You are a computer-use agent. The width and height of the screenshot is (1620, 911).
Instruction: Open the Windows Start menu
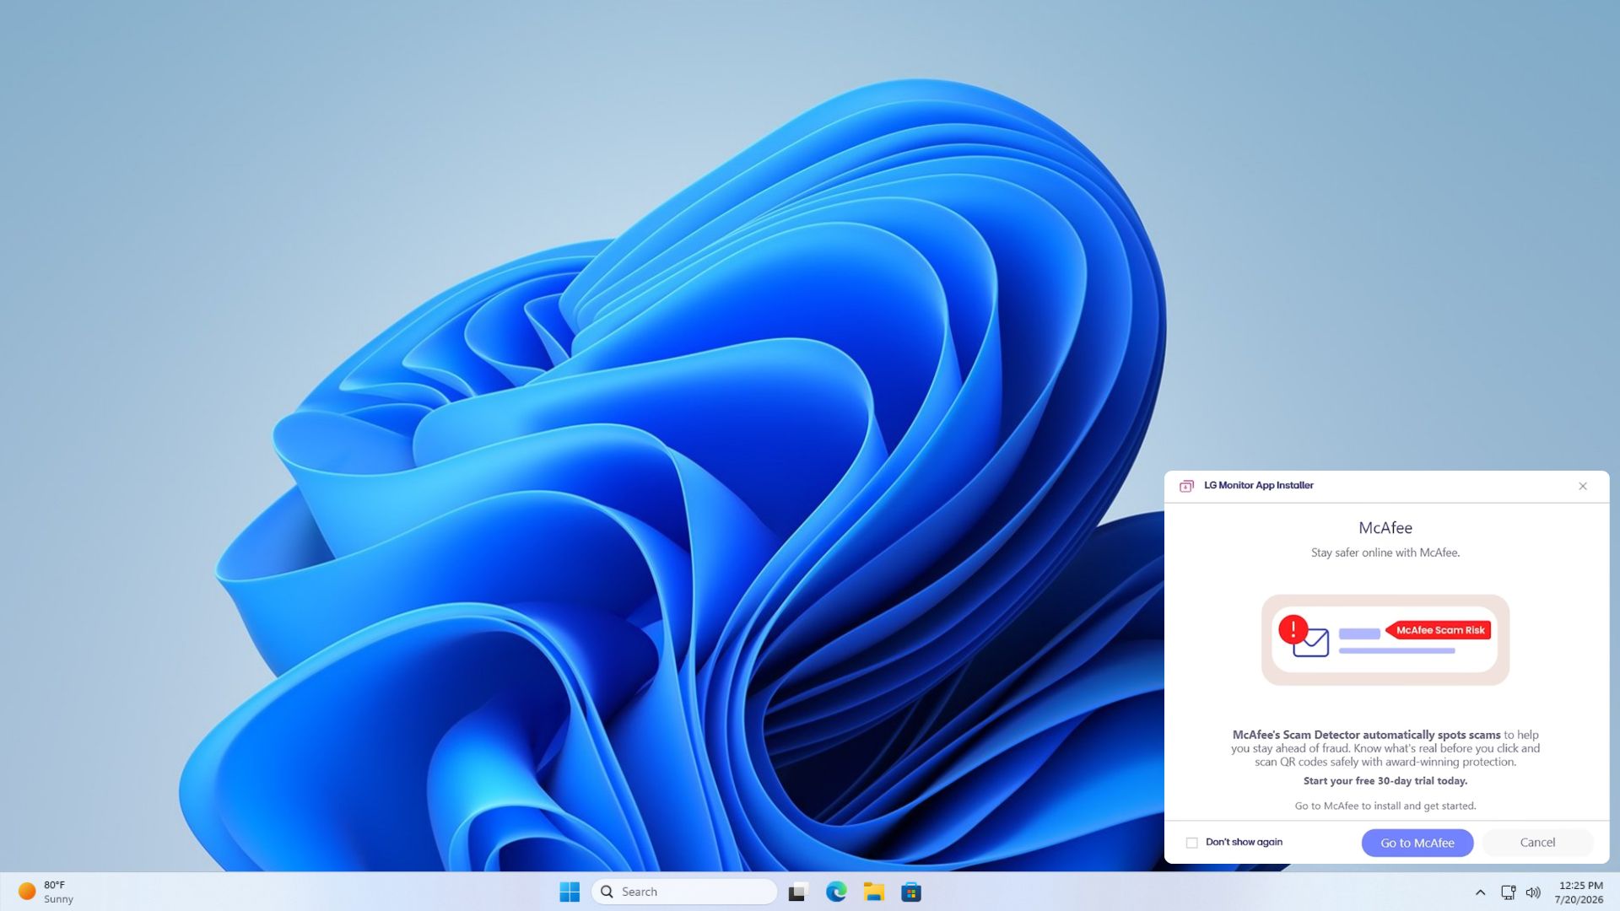point(570,892)
